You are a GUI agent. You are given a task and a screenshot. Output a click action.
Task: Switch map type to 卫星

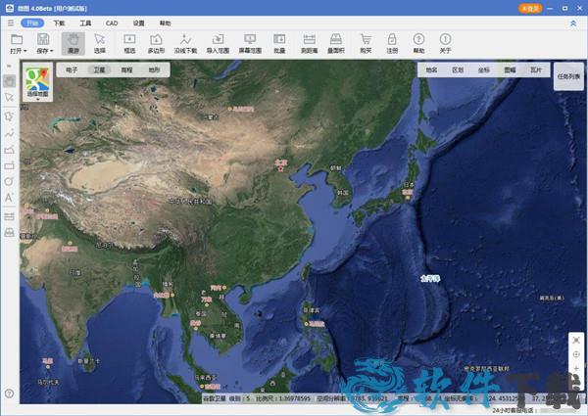99,69
